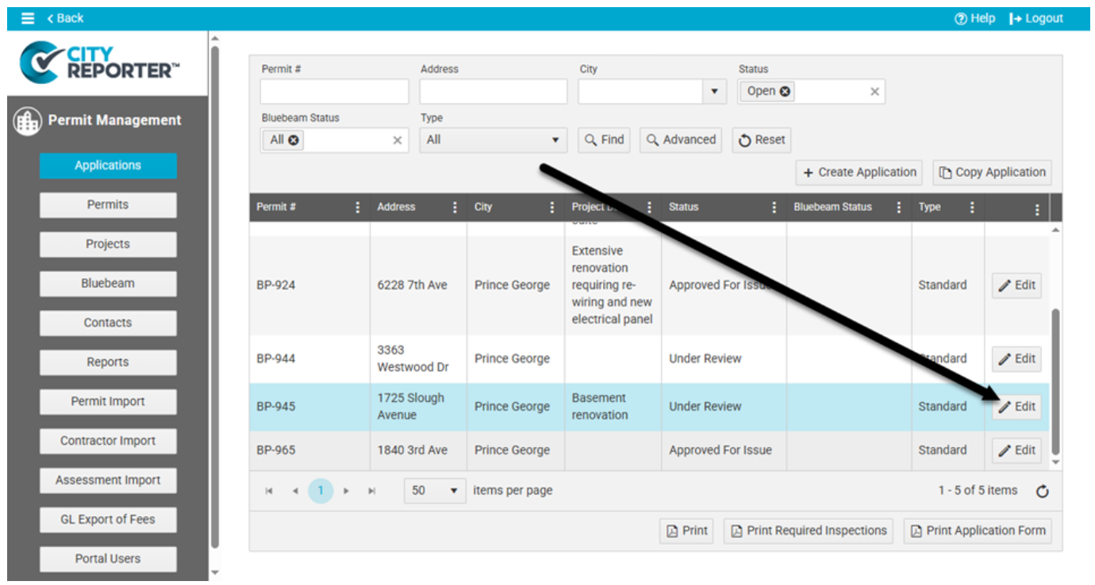
Task: Go to the last page arrow
Action: pos(371,491)
